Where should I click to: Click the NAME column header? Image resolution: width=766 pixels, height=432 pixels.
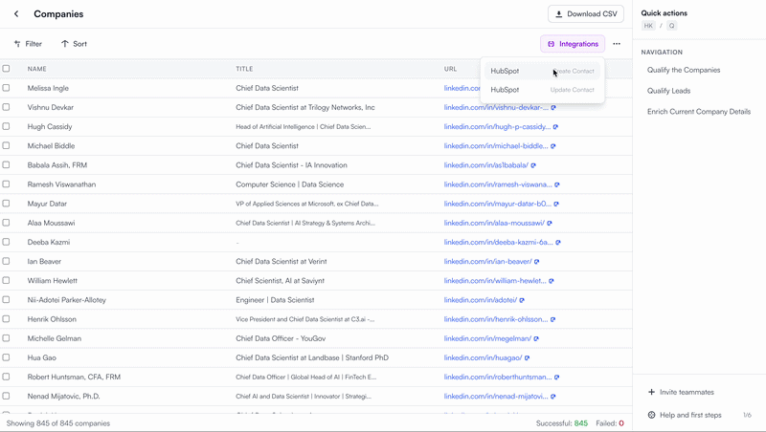click(37, 69)
